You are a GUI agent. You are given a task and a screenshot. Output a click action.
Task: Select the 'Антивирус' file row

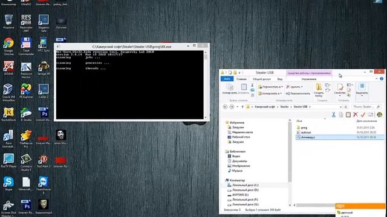340,137
